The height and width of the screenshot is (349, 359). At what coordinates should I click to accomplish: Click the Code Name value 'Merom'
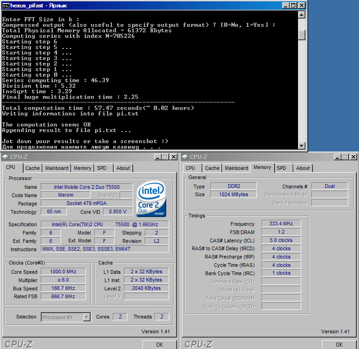66,195
